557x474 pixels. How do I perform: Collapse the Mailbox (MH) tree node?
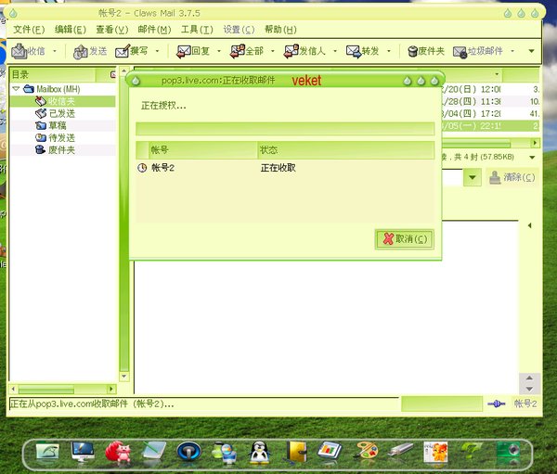coord(16,88)
